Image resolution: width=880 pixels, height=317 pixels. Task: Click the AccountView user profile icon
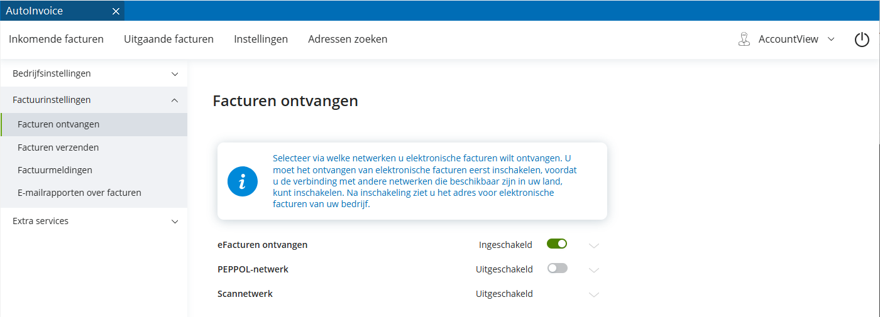click(x=744, y=40)
